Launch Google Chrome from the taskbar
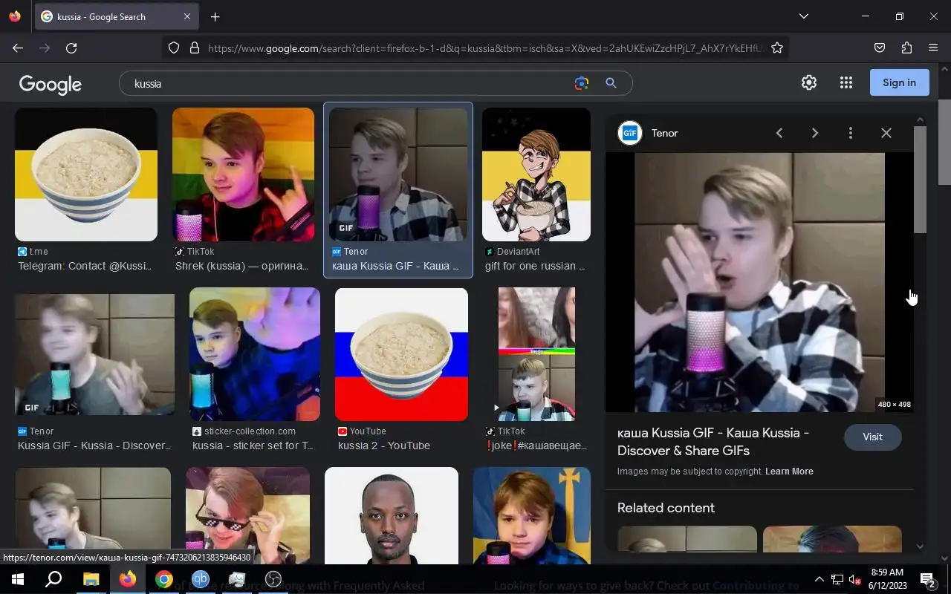This screenshot has width=951, height=594. pos(163,579)
